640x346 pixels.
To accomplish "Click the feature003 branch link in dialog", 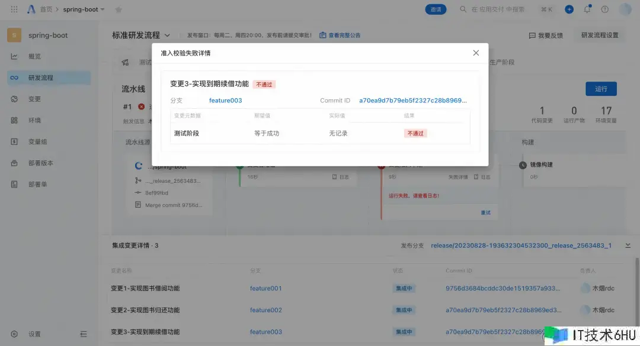I will coord(225,101).
